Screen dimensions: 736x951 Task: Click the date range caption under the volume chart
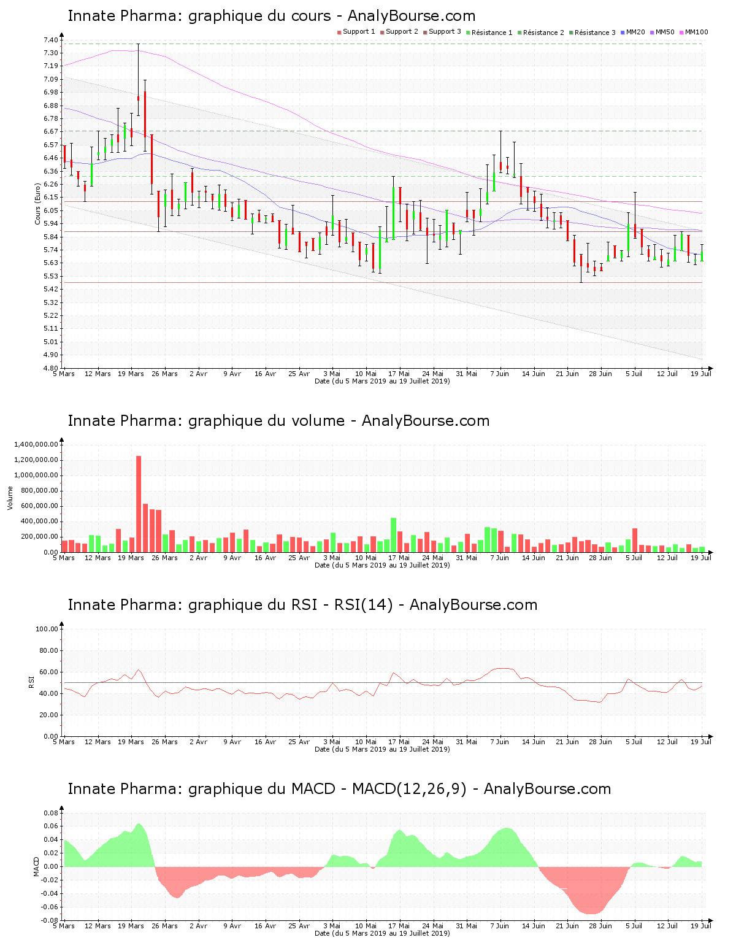click(382, 565)
